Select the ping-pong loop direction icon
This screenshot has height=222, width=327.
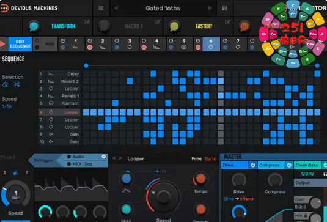(x=164, y=171)
